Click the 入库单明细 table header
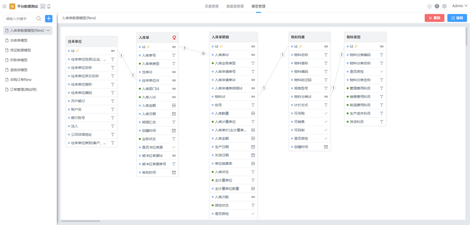This screenshot has width=470, height=225. point(233,37)
